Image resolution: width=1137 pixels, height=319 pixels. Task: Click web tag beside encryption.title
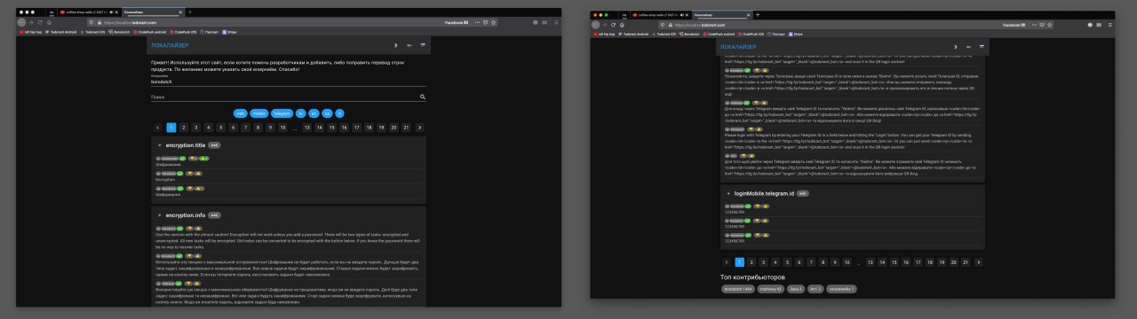214,144
